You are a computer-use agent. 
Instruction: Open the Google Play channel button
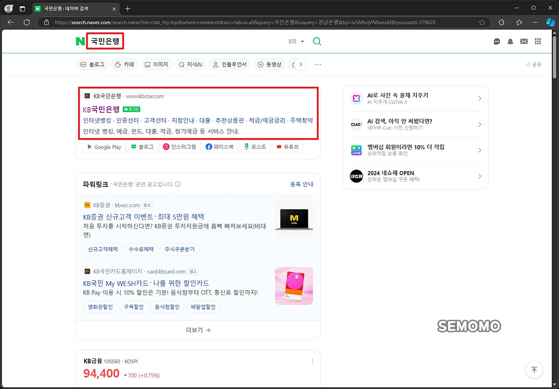104,147
